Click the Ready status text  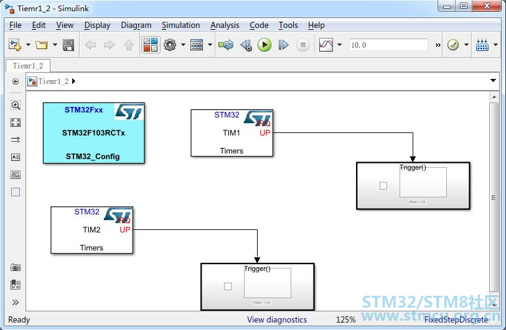19,319
